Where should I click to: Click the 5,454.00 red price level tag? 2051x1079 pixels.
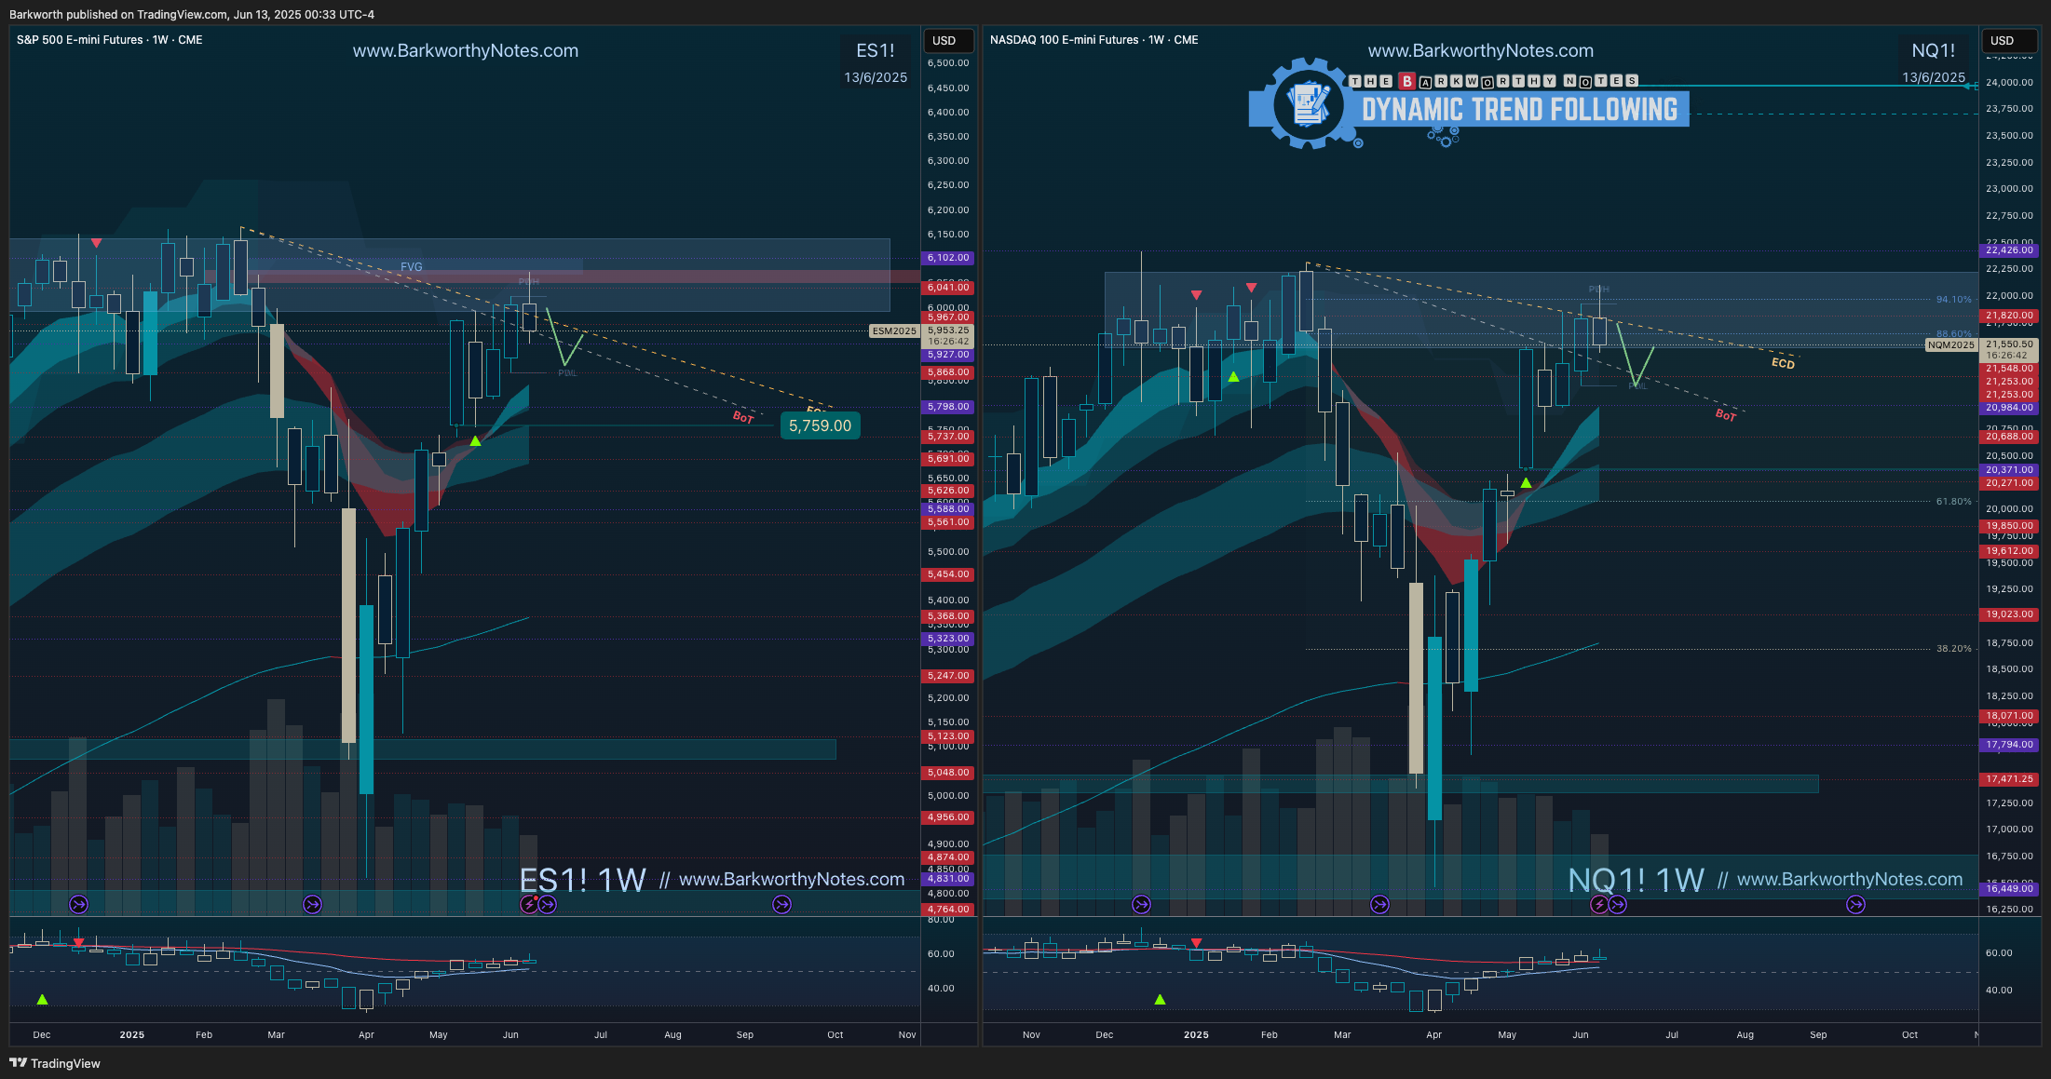click(x=948, y=574)
